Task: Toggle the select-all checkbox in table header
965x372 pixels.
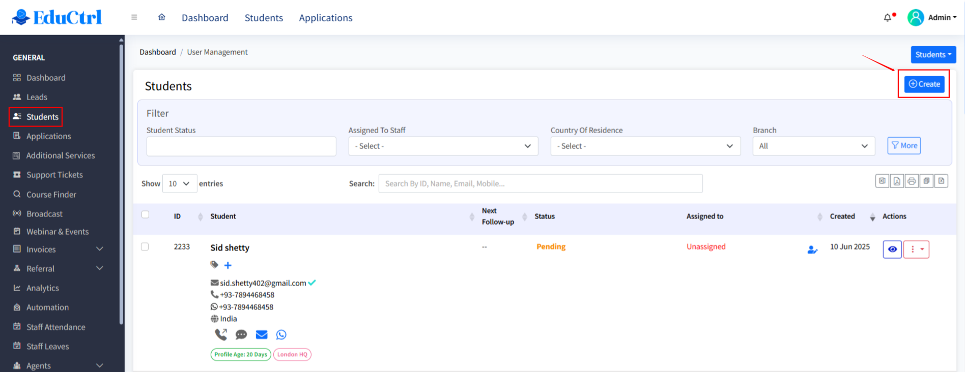Action: [146, 214]
